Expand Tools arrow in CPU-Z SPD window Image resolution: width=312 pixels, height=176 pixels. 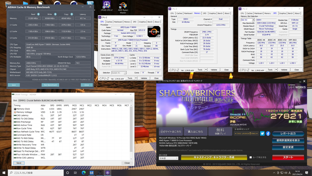(276, 70)
